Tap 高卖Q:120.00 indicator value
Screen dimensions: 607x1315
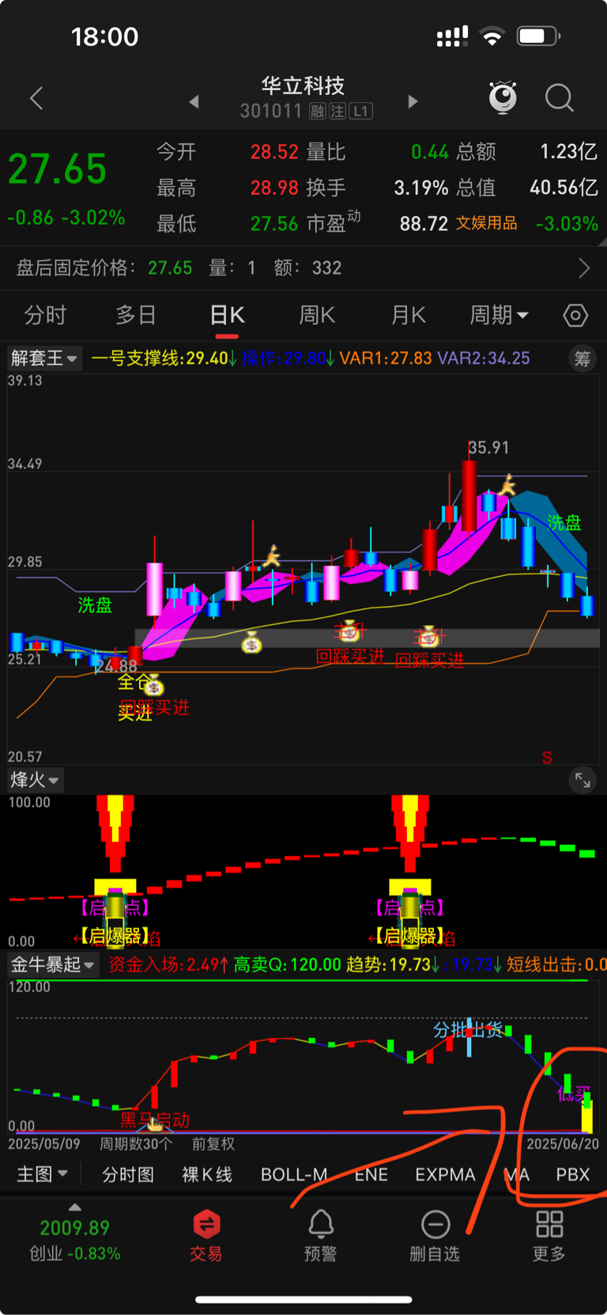[x=288, y=964]
